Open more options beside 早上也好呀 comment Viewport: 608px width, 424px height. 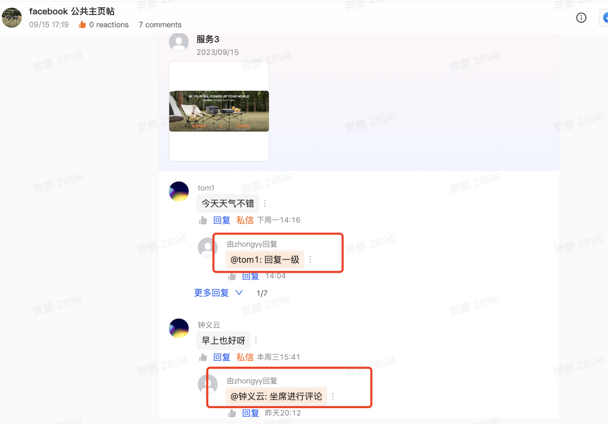pyautogui.click(x=256, y=341)
